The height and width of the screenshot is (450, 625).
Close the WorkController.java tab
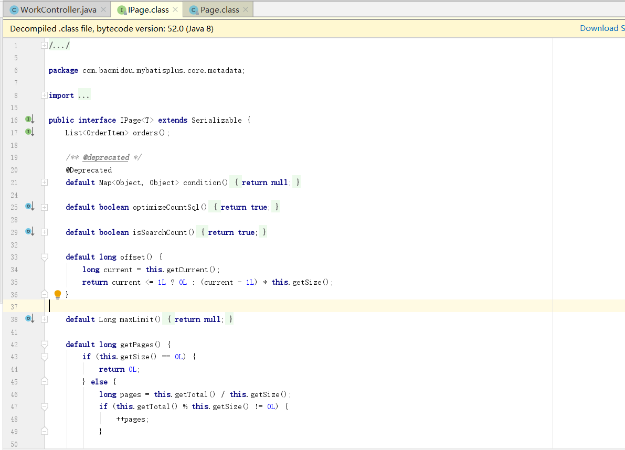pos(103,9)
